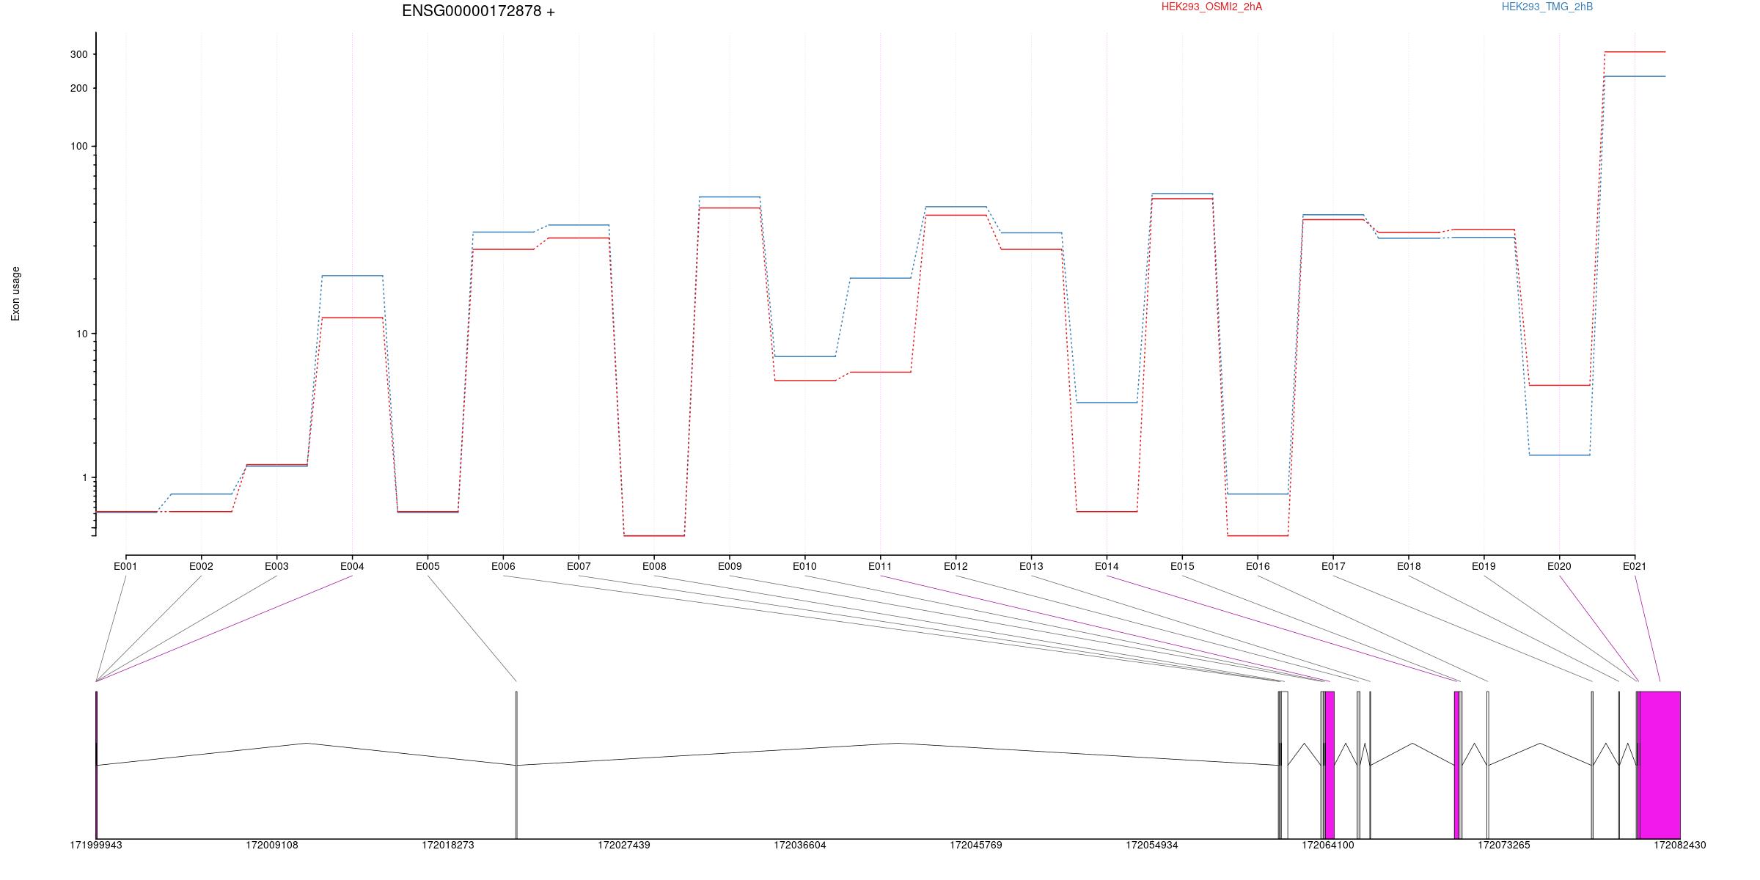Click the red E004 usage segment
The image size is (1760, 880).
tap(352, 318)
